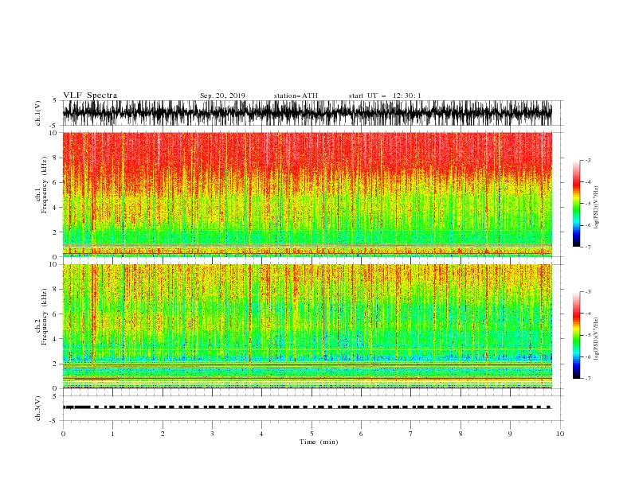Click the 'station=ATH' label

pyautogui.click(x=296, y=95)
